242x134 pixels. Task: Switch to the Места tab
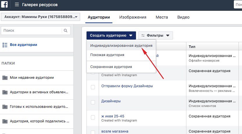[162, 17]
